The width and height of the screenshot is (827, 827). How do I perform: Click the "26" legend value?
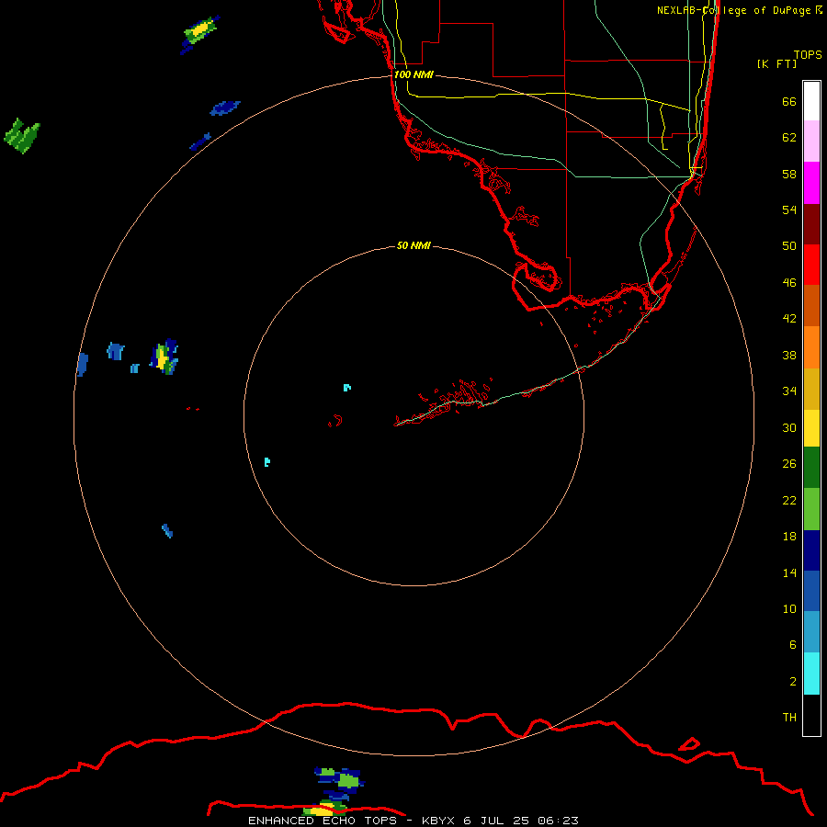(x=789, y=464)
